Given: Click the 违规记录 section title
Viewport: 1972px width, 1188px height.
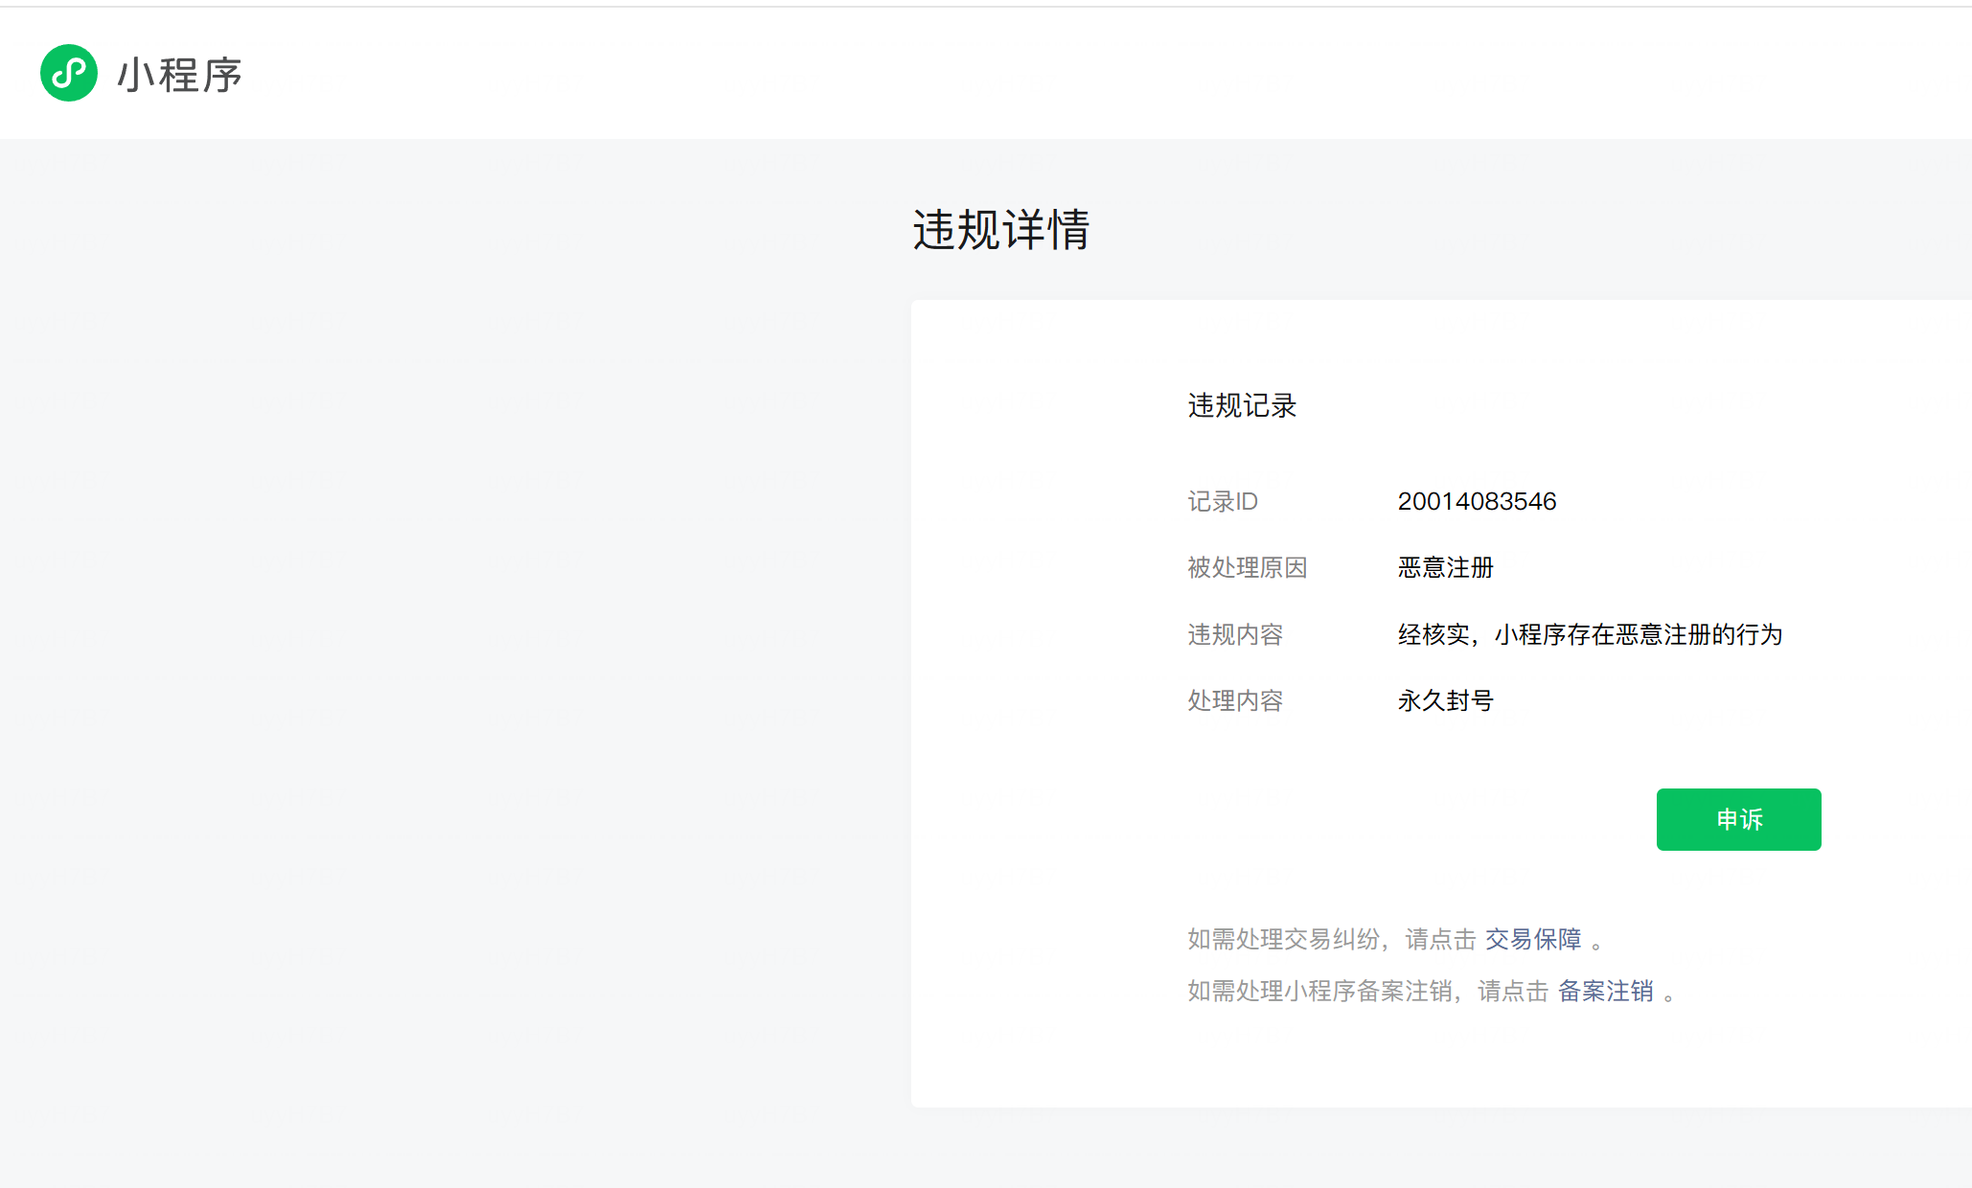Looking at the screenshot, I should [1242, 405].
